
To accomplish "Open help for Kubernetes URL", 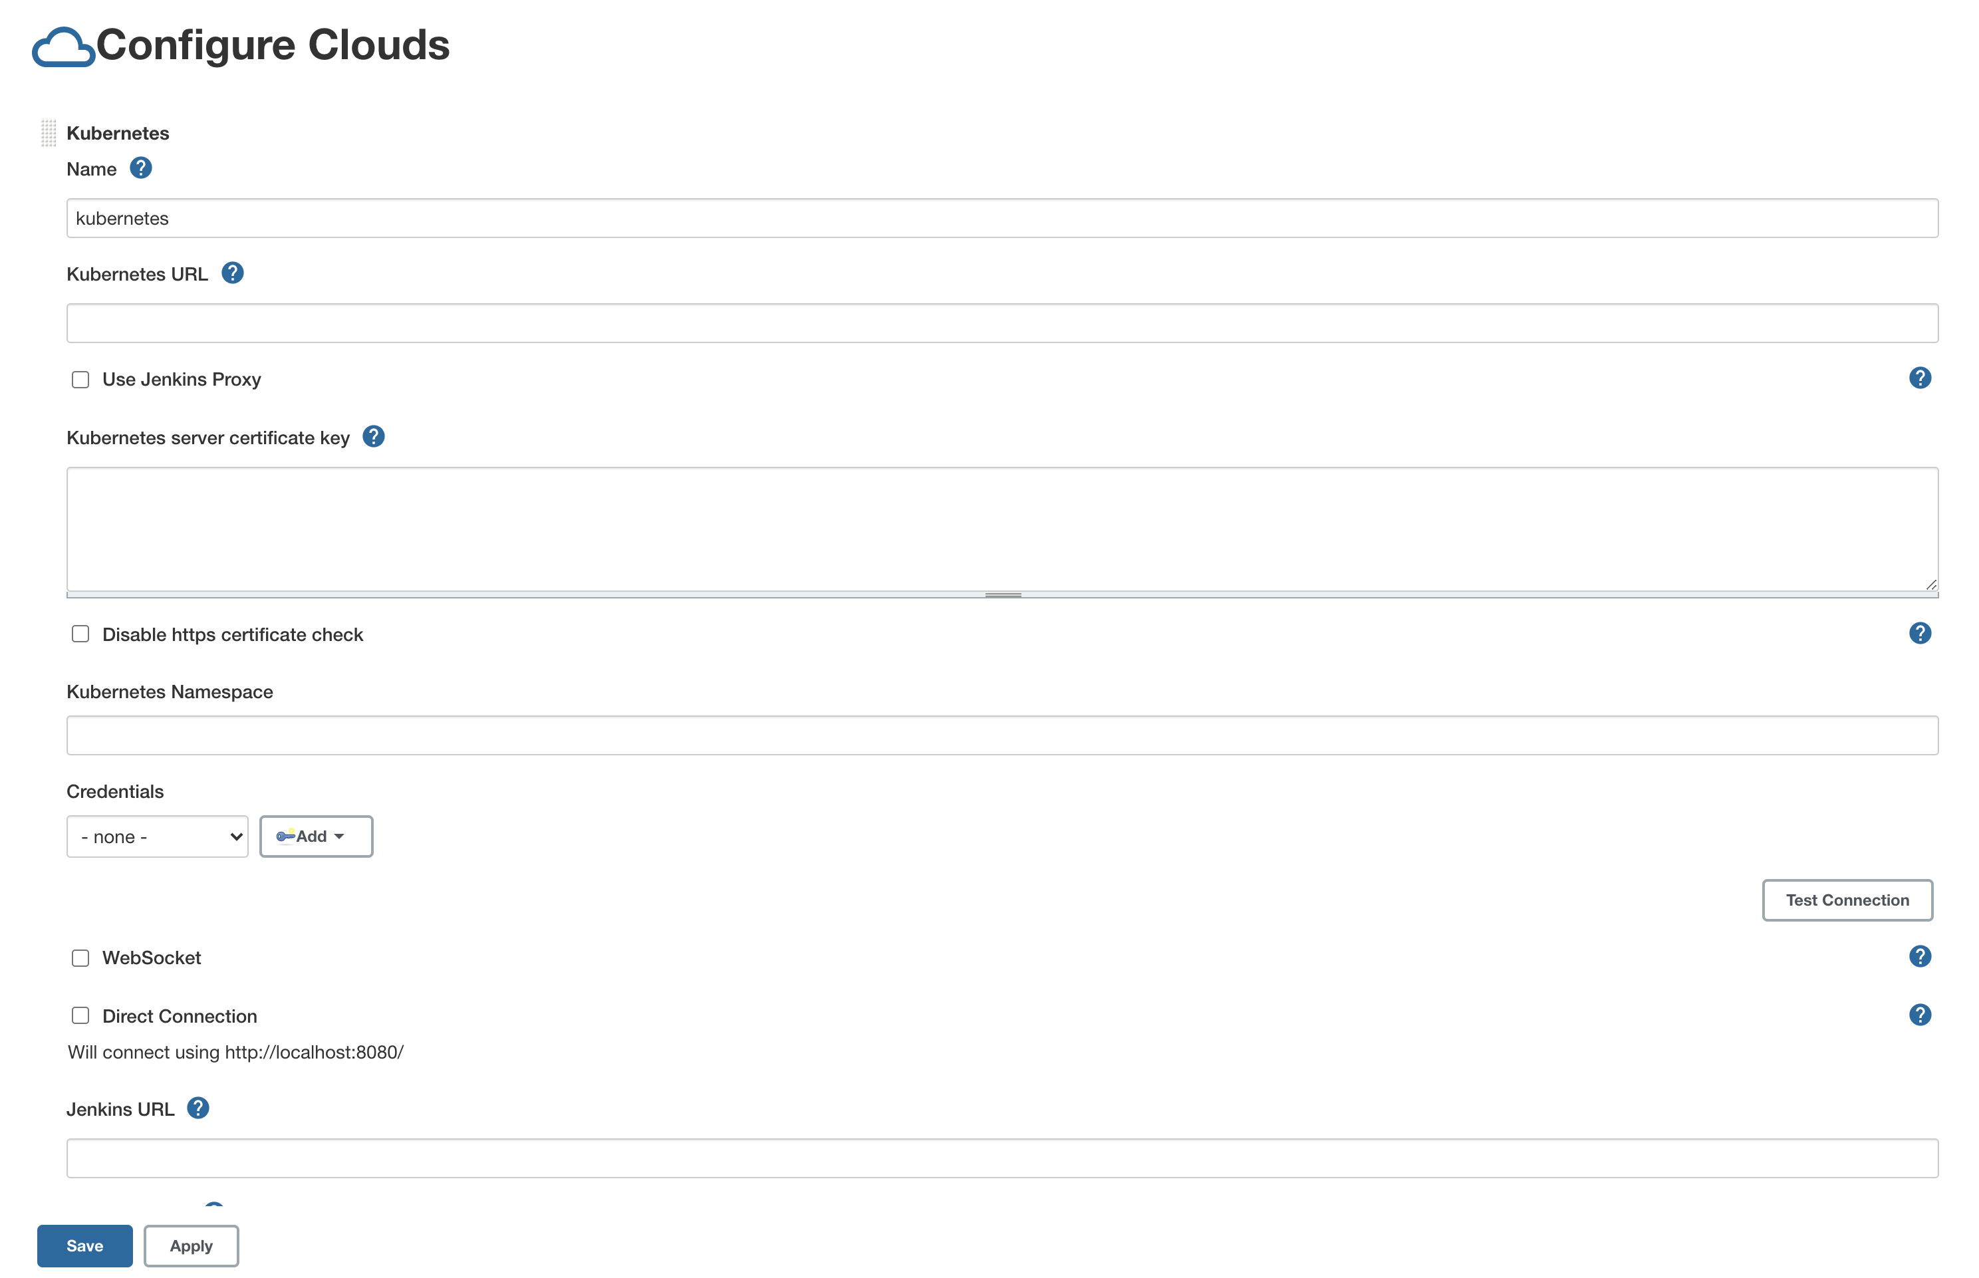I will [x=232, y=272].
